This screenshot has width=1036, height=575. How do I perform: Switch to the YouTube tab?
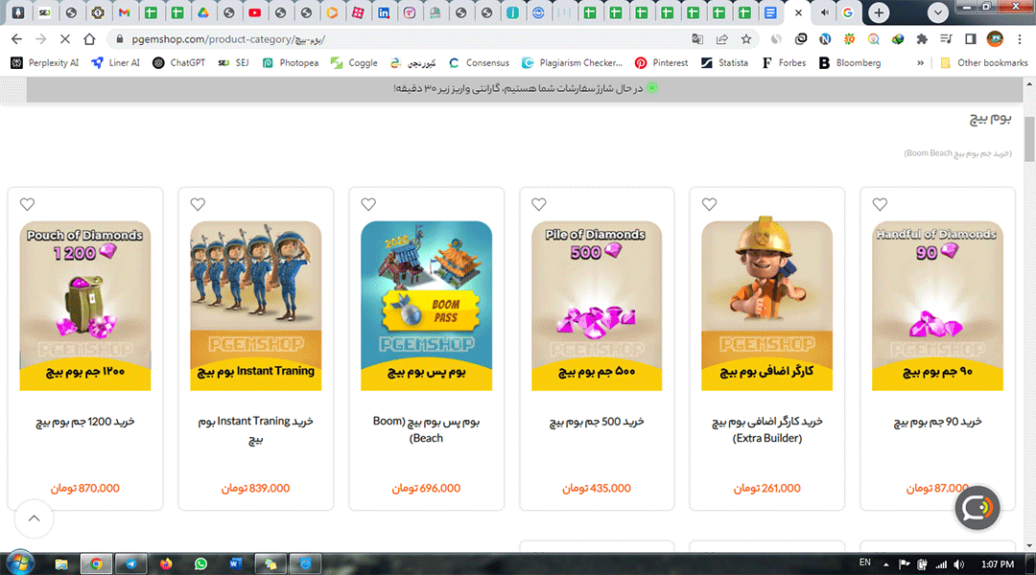[254, 13]
